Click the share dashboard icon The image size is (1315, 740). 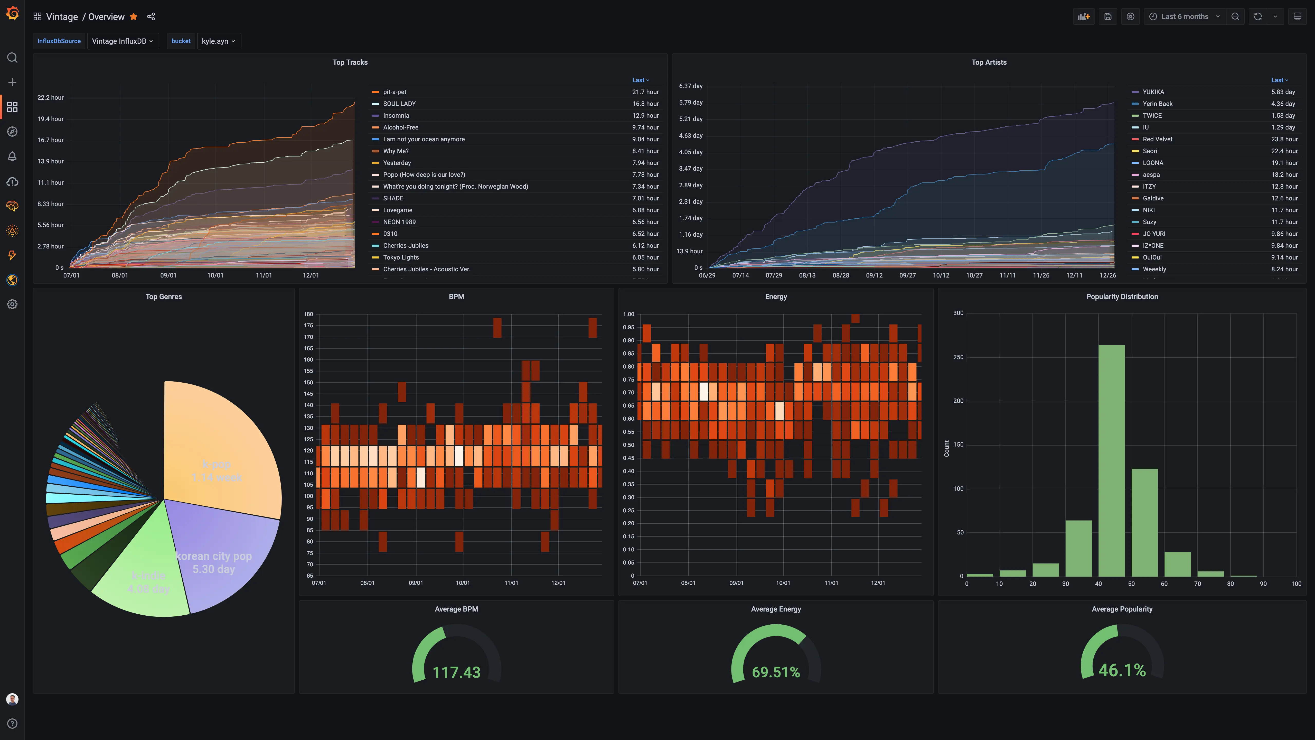point(151,16)
